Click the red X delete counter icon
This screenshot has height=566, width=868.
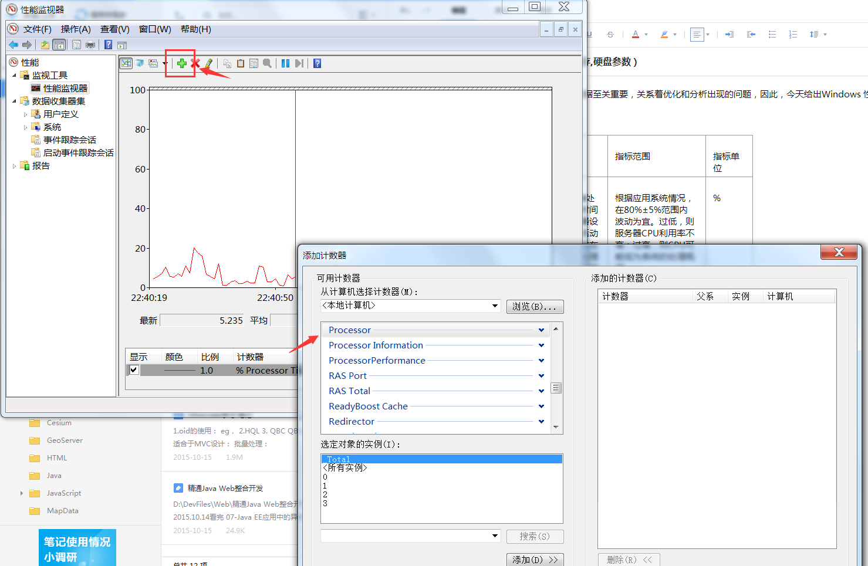pyautogui.click(x=195, y=63)
